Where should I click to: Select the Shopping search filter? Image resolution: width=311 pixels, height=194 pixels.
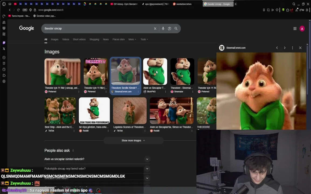[94, 40]
